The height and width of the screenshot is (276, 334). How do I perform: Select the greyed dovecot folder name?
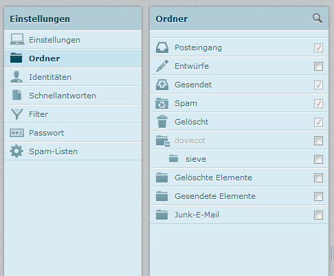(190, 140)
